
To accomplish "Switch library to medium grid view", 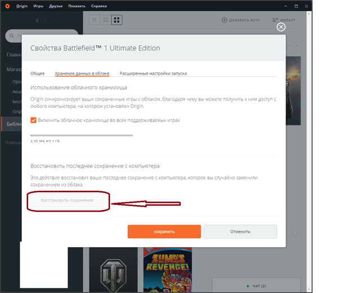I will (105, 20).
